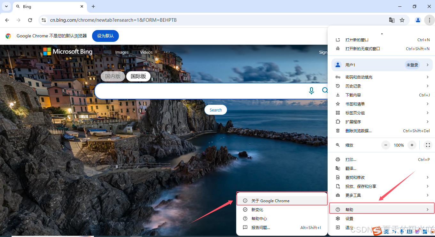Screen dimensions: 435x237
Task: Click the download icon beside 下载内容
Action: (x=338, y=95)
